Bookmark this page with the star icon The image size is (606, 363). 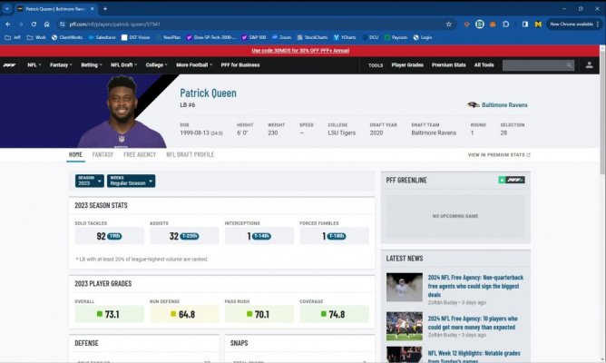pyautogui.click(x=449, y=24)
